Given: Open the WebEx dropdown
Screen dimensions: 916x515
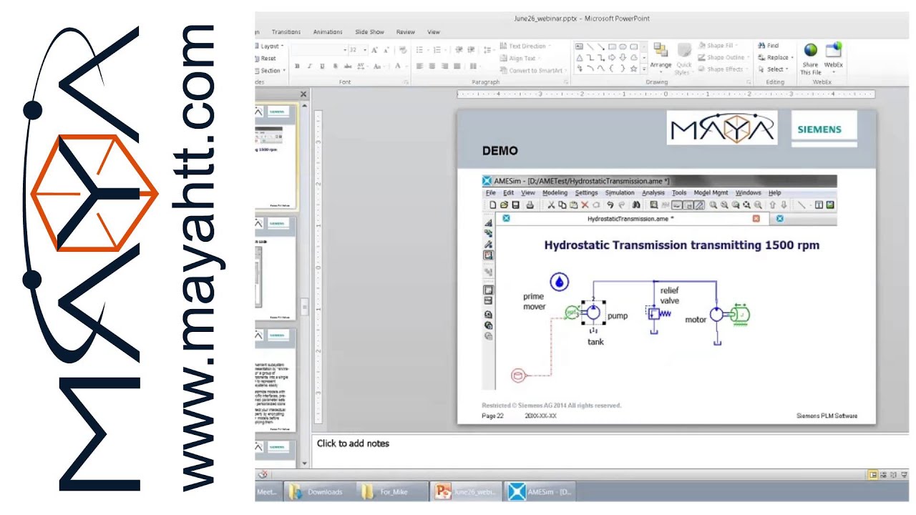Looking at the screenshot, I should tap(833, 57).
